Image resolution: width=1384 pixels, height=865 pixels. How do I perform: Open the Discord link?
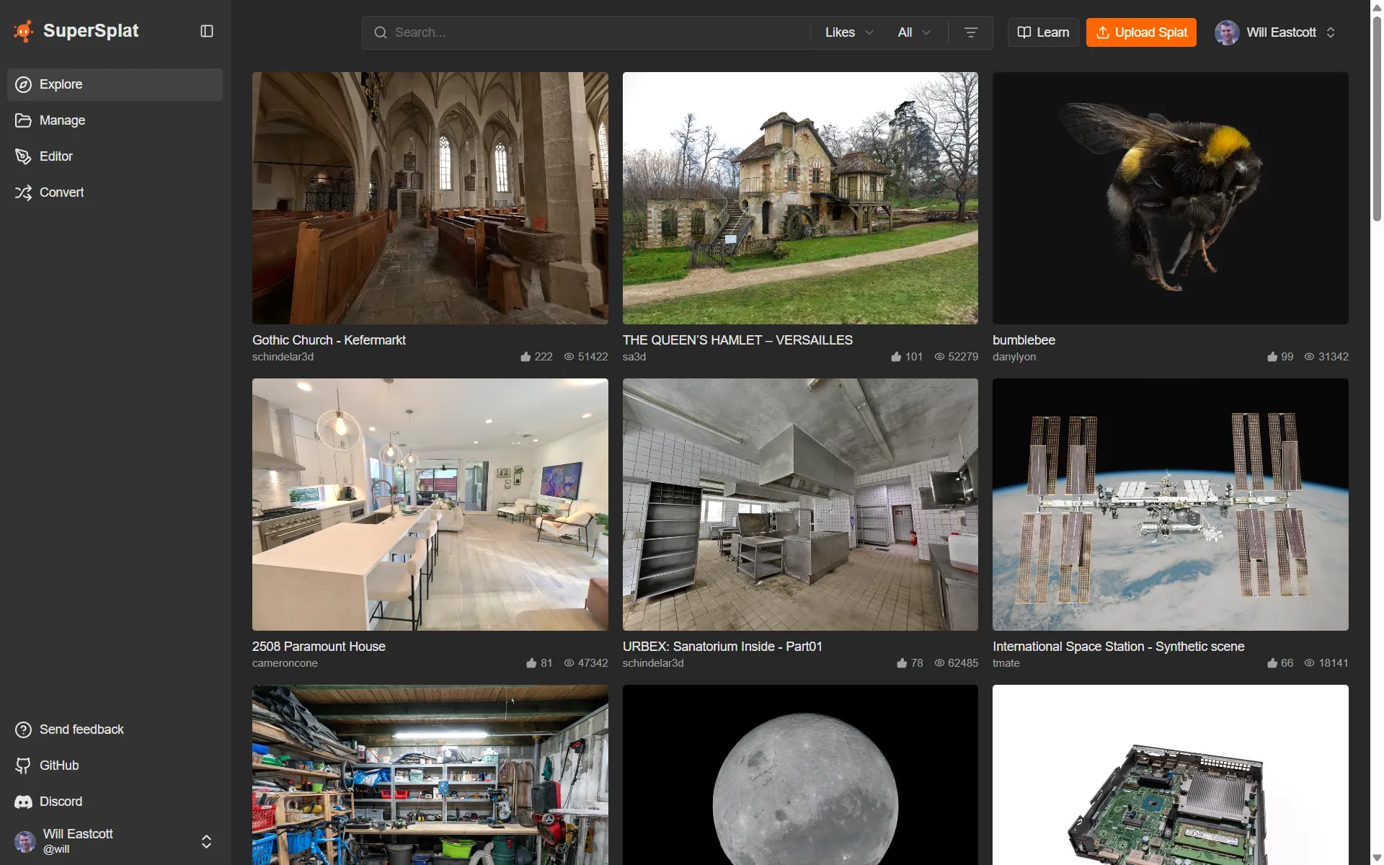pos(115,802)
